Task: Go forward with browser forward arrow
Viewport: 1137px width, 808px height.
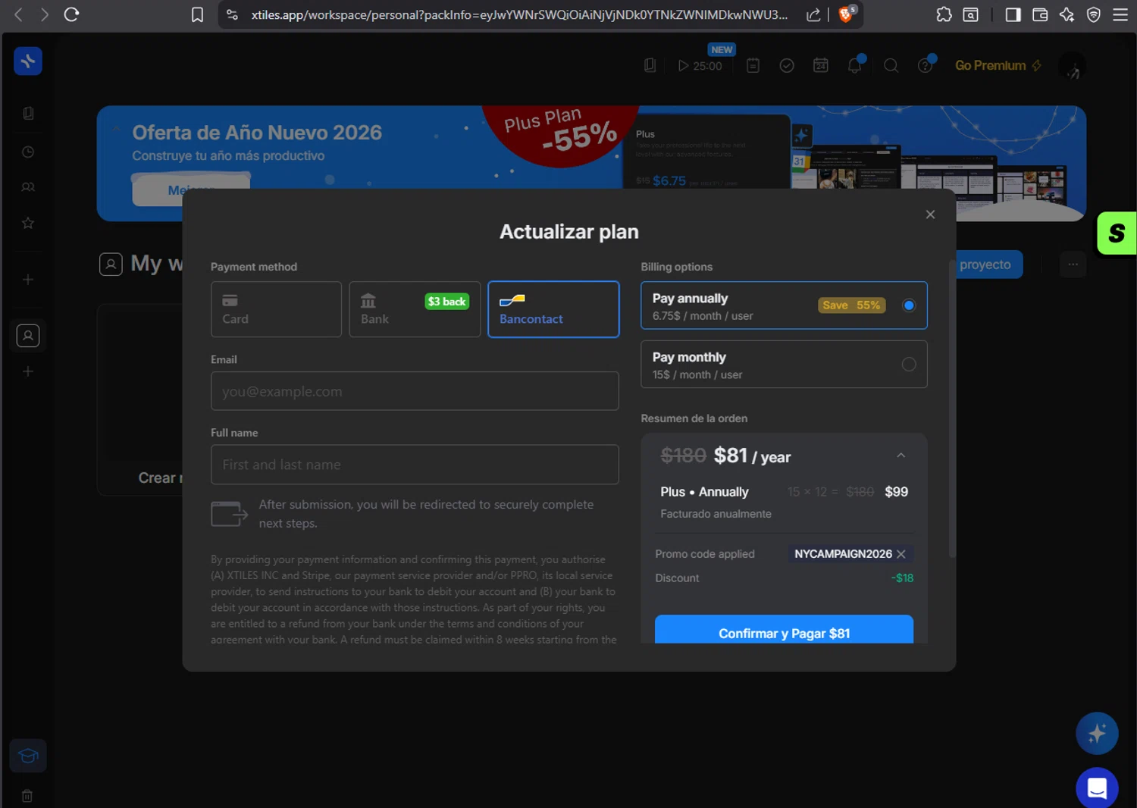Action: tap(45, 14)
